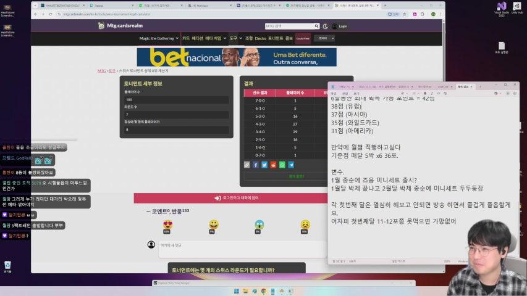Image resolution: width=527 pixels, height=296 pixels.
Task: Share results on Facebook icon
Action: (x=256, y=165)
